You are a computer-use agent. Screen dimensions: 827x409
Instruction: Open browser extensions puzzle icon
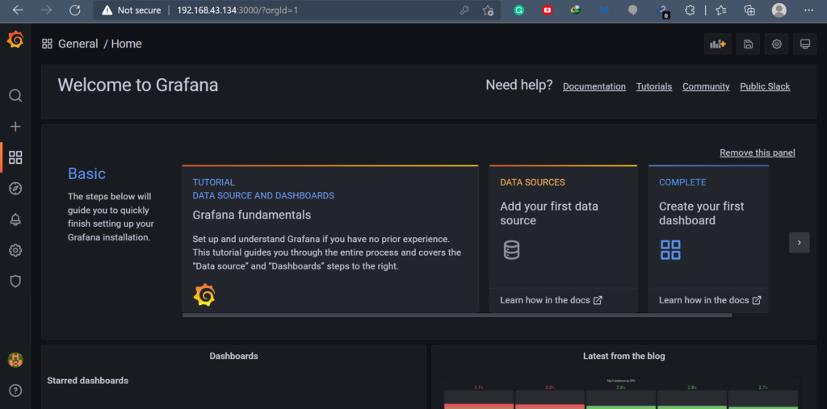pyautogui.click(x=690, y=10)
